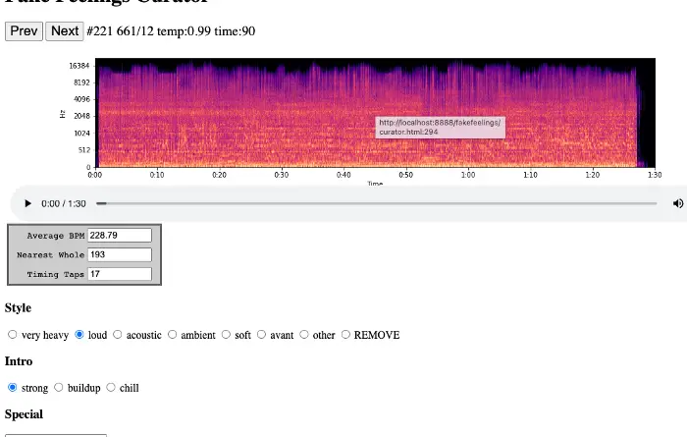The image size is (687, 437).
Task: Click the Special heading
Action: pos(24,414)
